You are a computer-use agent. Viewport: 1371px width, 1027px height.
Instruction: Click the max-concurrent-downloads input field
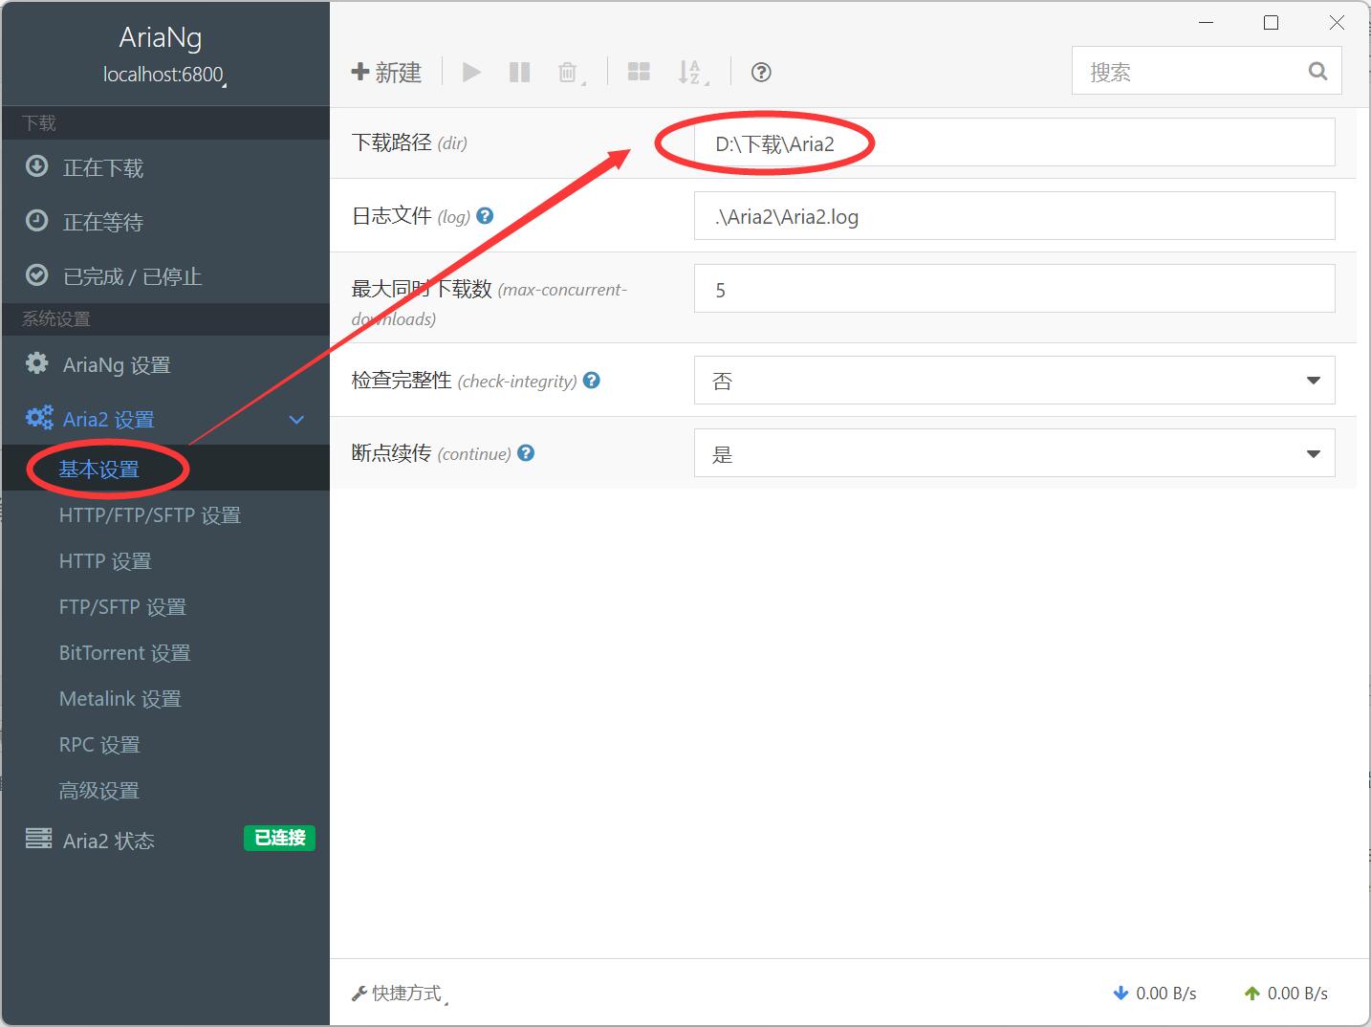point(1013,289)
